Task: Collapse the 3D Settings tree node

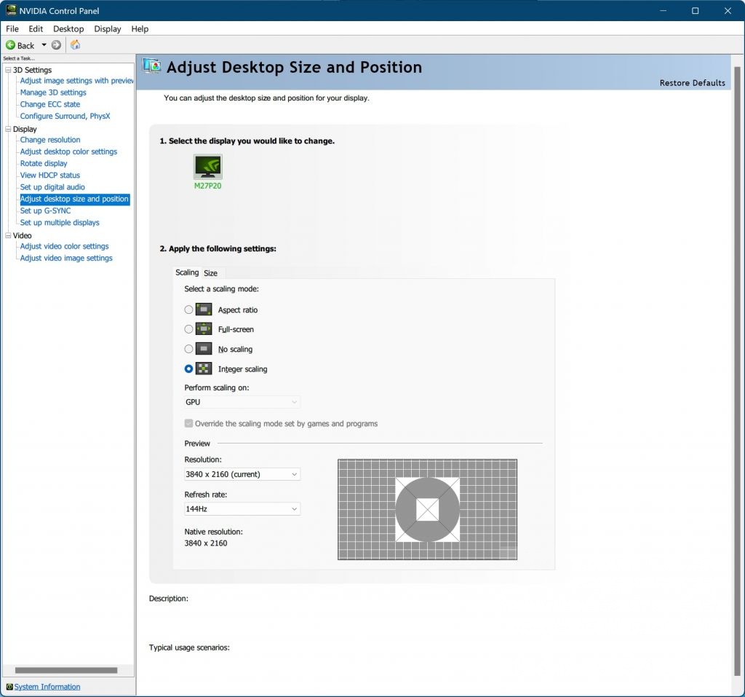Action: pyautogui.click(x=8, y=70)
